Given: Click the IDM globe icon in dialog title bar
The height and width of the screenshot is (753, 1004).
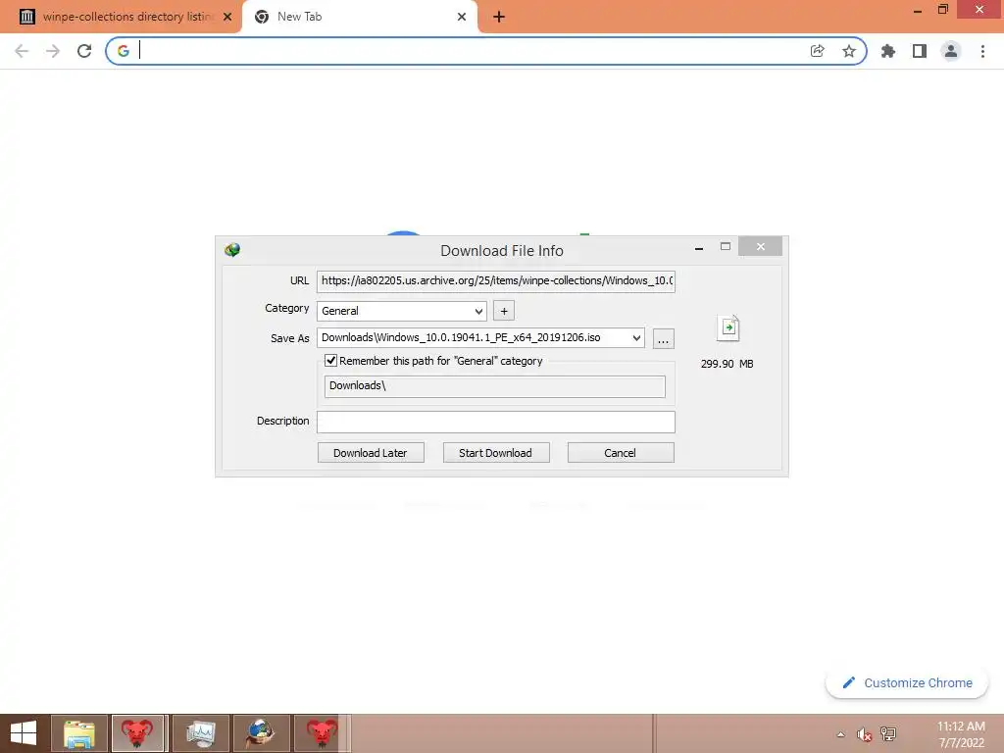Looking at the screenshot, I should coord(232,250).
